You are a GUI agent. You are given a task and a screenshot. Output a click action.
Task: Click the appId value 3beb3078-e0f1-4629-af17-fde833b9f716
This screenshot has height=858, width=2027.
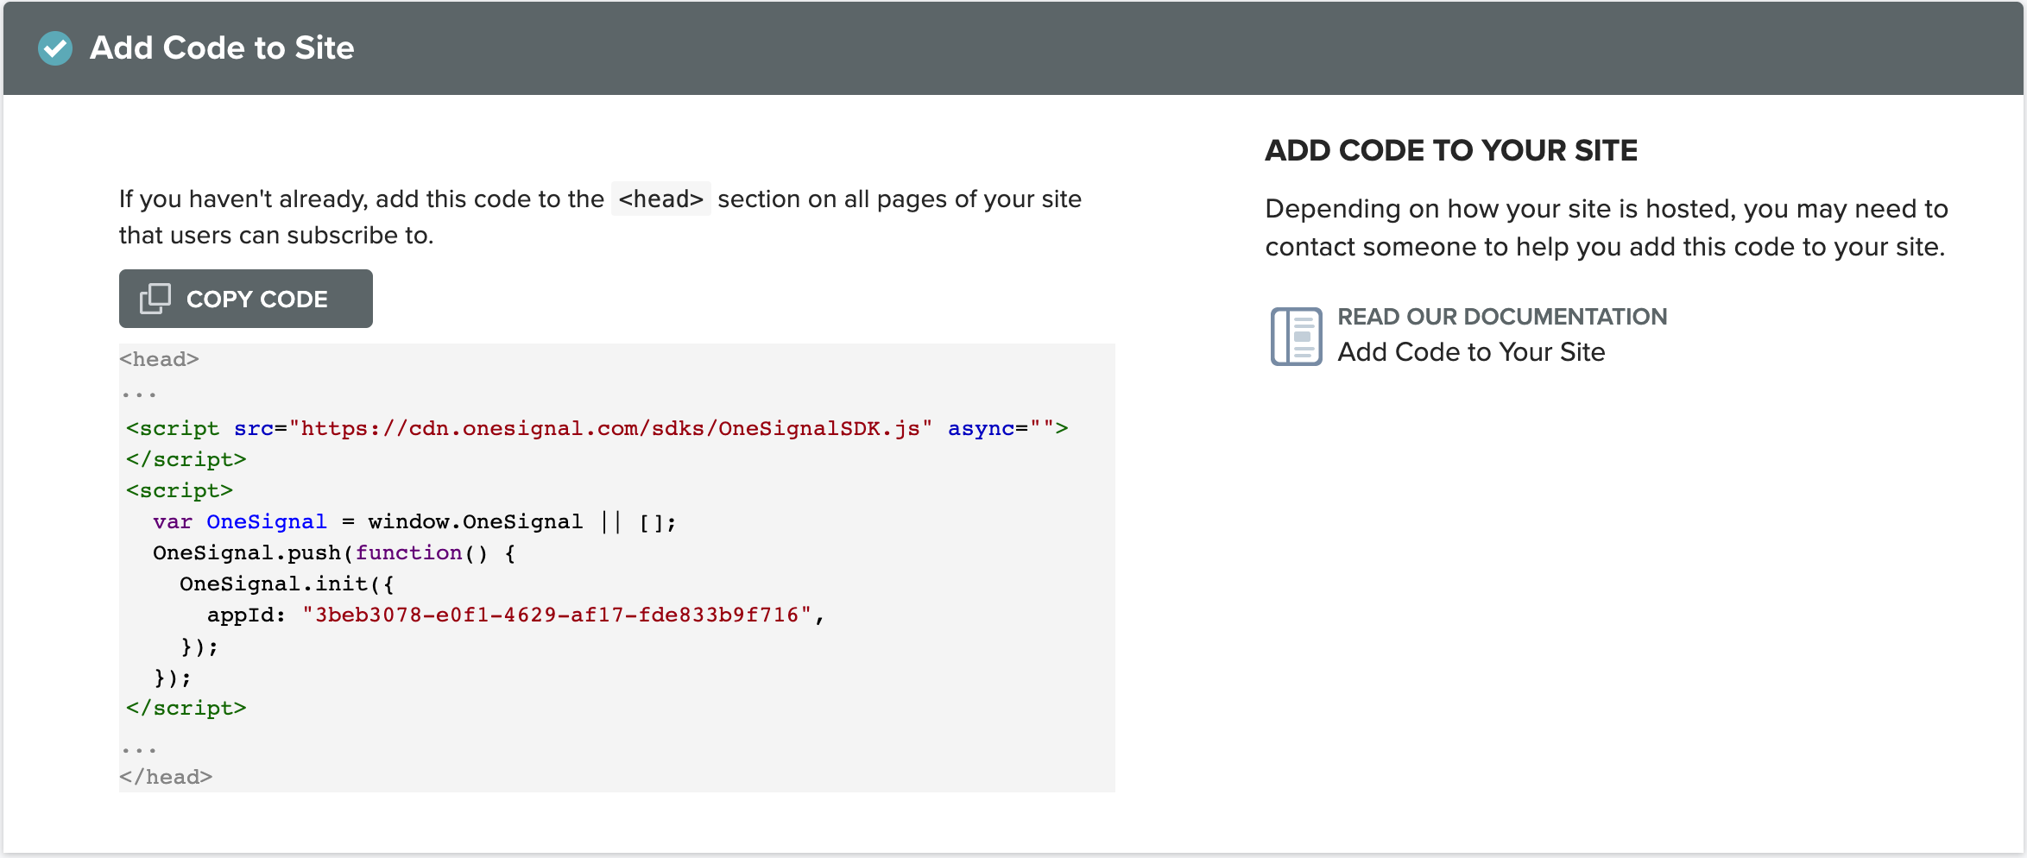(556, 615)
